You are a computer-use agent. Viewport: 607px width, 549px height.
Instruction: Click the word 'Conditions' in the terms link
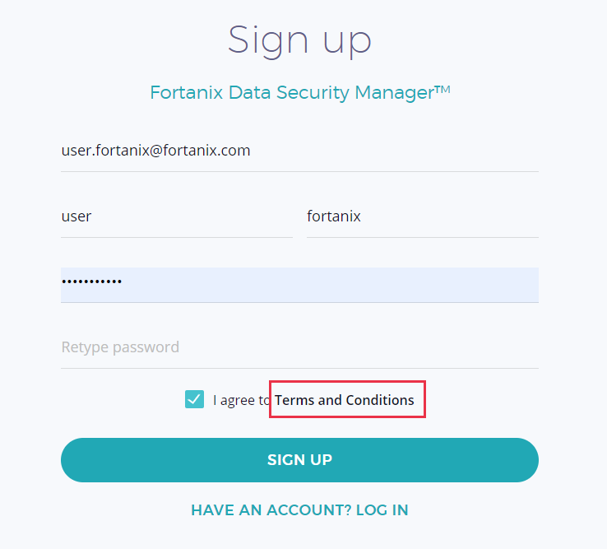tap(379, 400)
